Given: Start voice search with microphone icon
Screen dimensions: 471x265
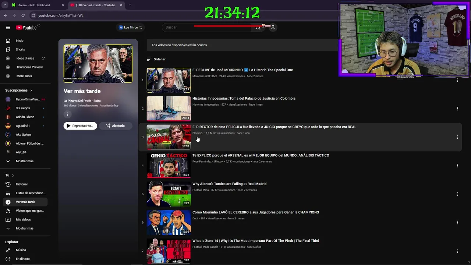Looking at the screenshot, I should (273, 27).
